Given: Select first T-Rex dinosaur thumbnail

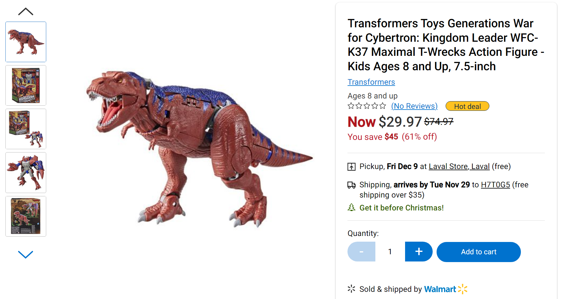Looking at the screenshot, I should pyautogui.click(x=26, y=42).
